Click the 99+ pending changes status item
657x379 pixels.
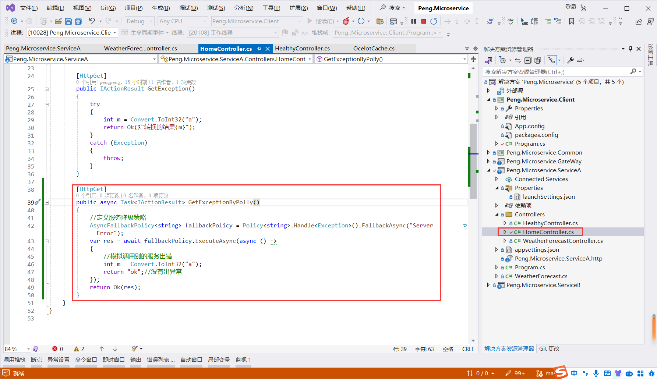coord(515,373)
